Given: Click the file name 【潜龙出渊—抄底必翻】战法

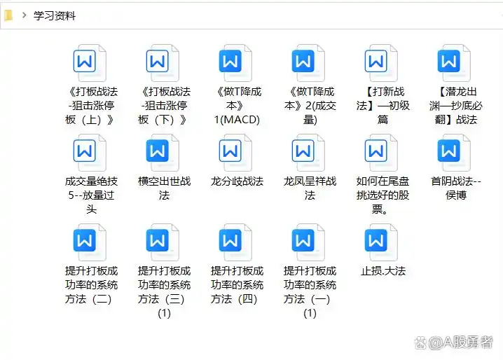Looking at the screenshot, I should tap(455, 106).
